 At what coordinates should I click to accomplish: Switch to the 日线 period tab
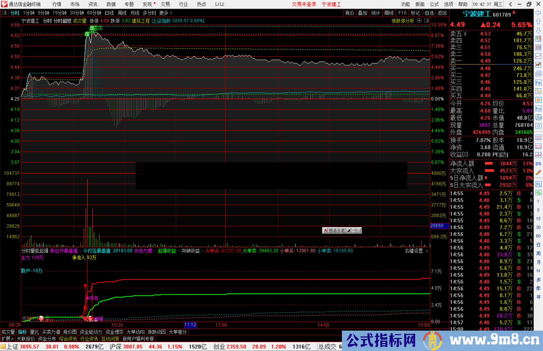pyautogui.click(x=109, y=13)
